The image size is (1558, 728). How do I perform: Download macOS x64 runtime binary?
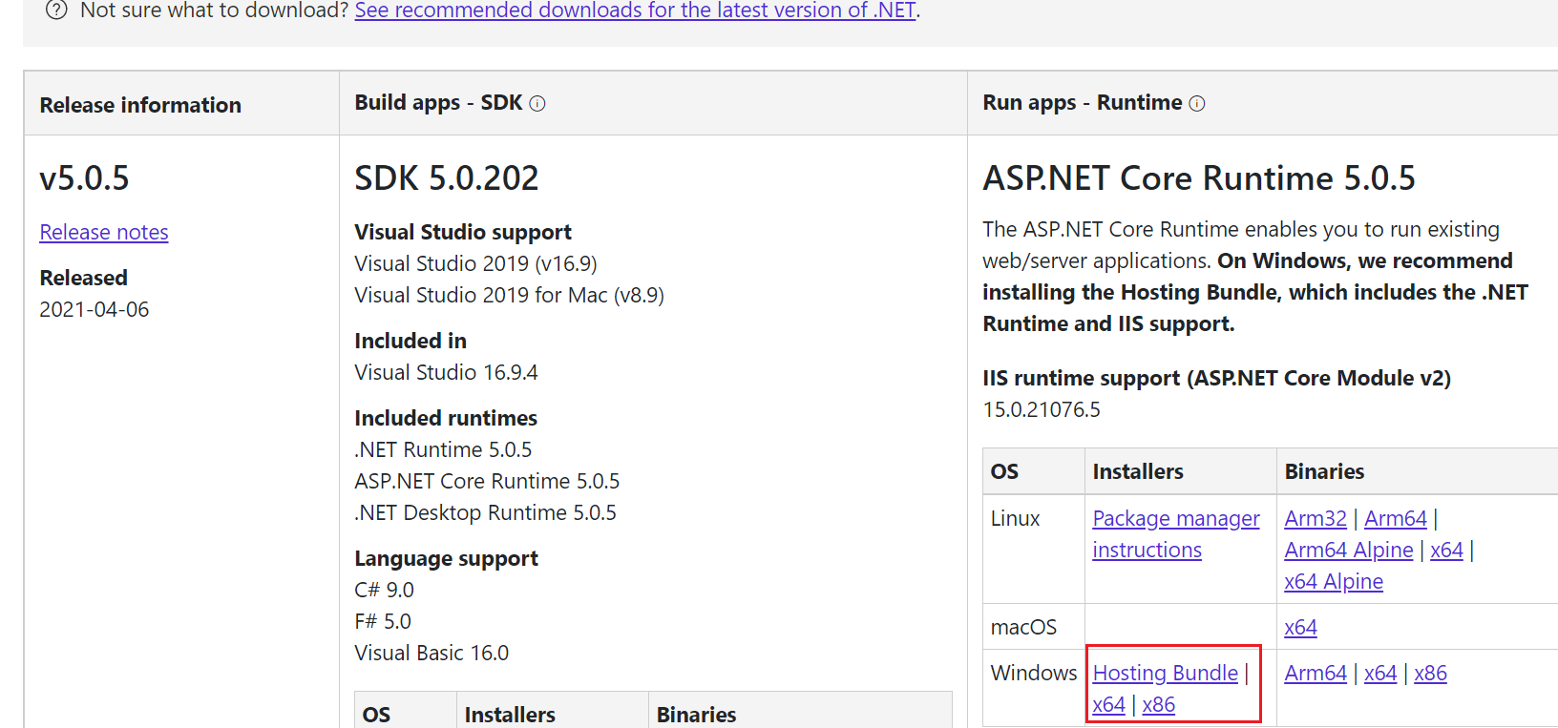click(1300, 627)
